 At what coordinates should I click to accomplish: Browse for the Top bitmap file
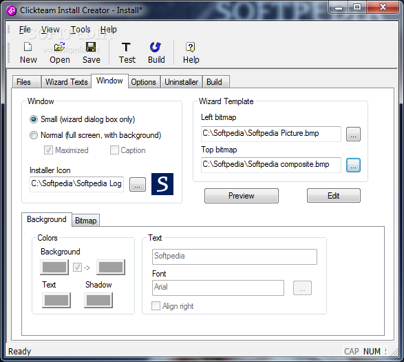click(x=353, y=165)
